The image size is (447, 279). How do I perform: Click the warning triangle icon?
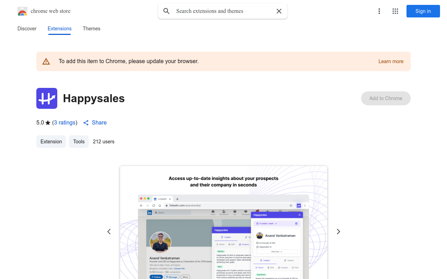point(46,61)
